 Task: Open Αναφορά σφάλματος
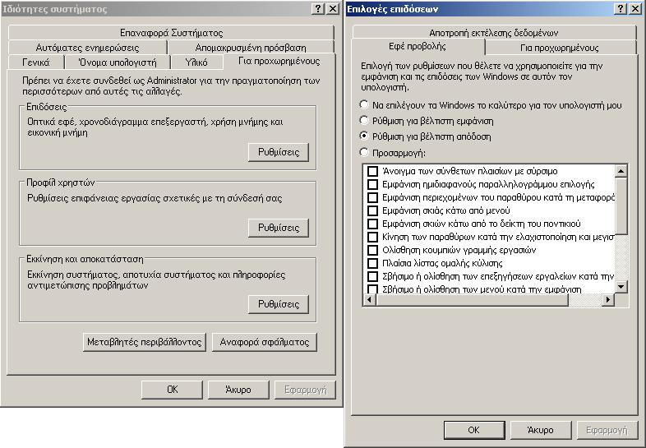pos(264,342)
